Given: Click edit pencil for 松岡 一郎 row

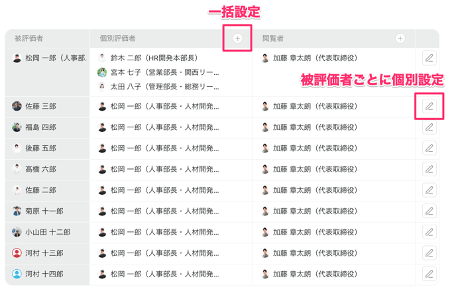Looking at the screenshot, I should [429, 58].
